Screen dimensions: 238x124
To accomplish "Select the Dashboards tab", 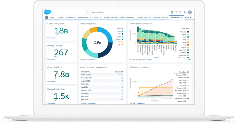I will pyautogui.click(x=175, y=18).
